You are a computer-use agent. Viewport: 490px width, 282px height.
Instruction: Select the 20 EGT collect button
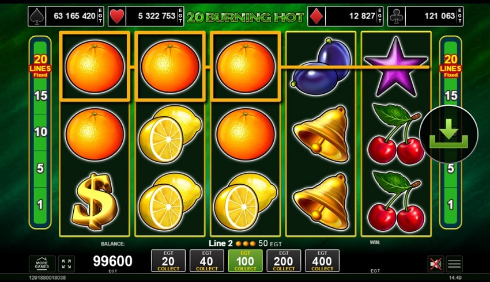point(168,261)
